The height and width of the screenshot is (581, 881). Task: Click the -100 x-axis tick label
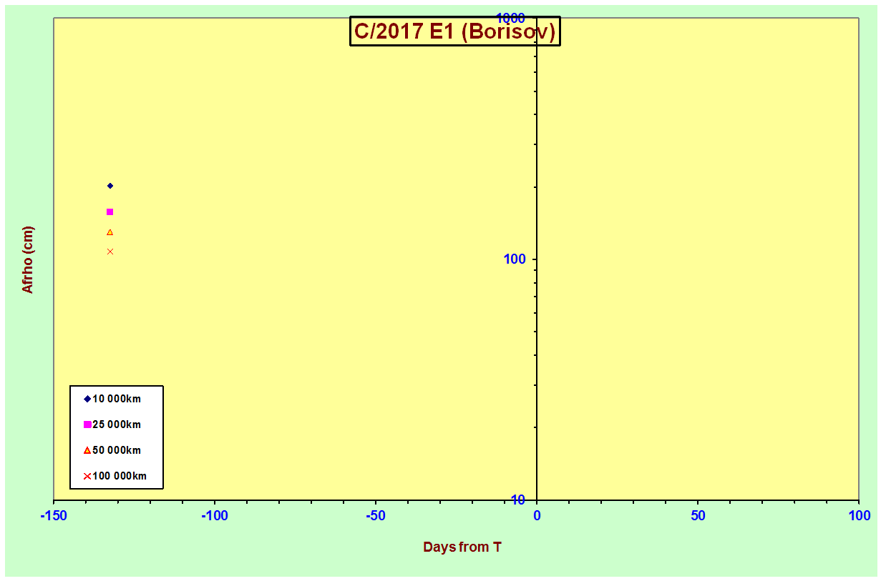(215, 515)
